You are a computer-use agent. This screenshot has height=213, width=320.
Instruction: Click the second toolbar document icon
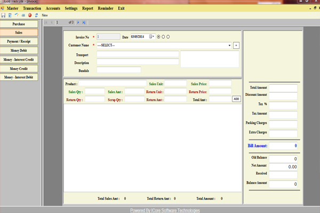(10, 15)
